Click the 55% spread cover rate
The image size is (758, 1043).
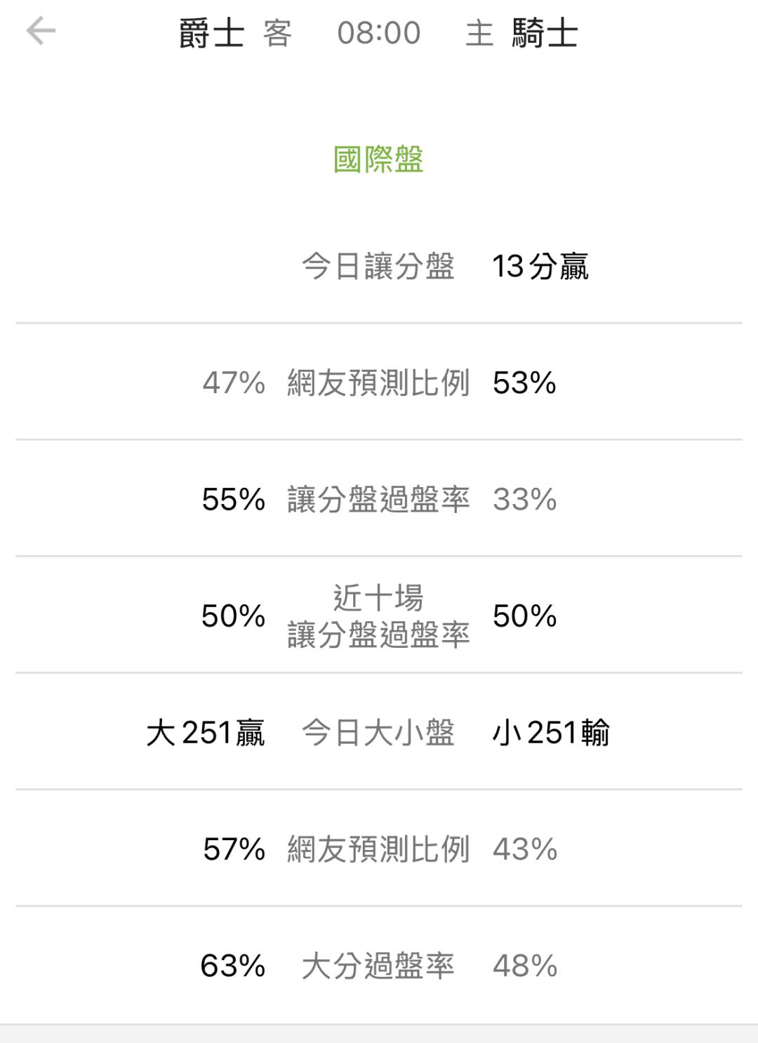[234, 499]
